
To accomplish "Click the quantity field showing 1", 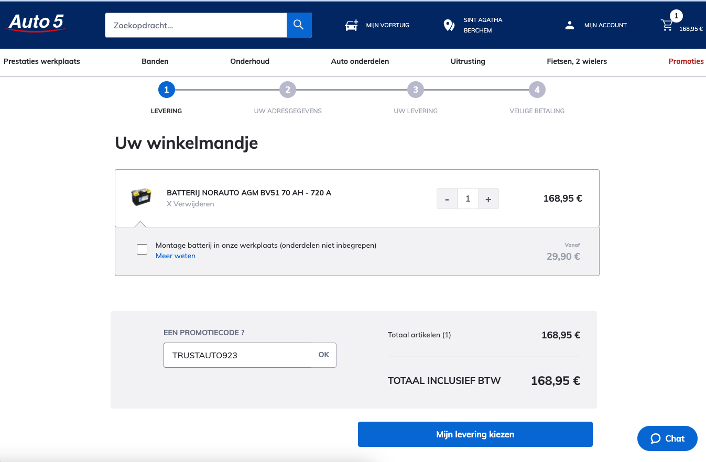I will (x=468, y=199).
